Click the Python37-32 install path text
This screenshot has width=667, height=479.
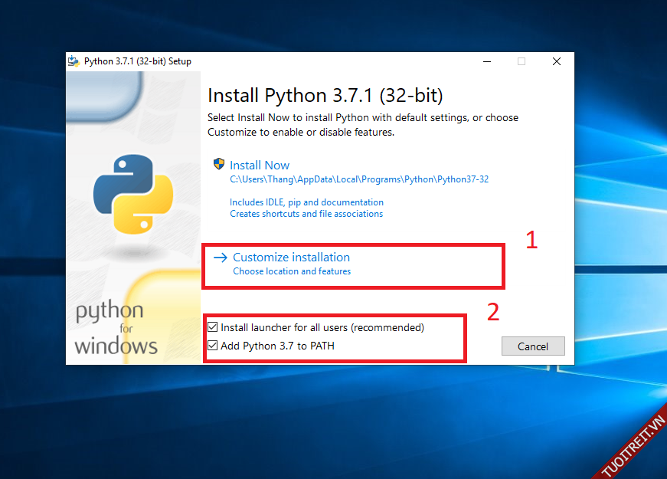[358, 179]
